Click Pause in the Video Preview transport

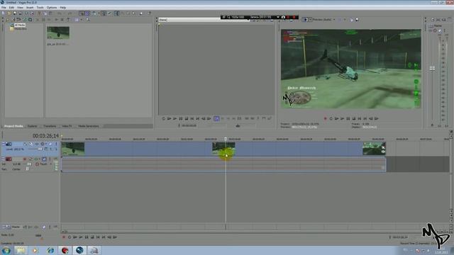348,118
